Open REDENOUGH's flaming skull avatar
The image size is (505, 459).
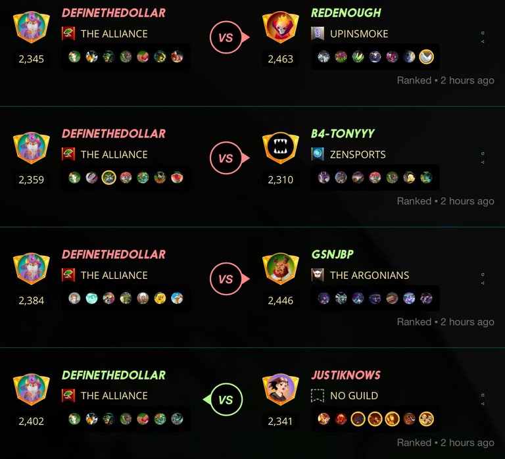click(x=280, y=28)
